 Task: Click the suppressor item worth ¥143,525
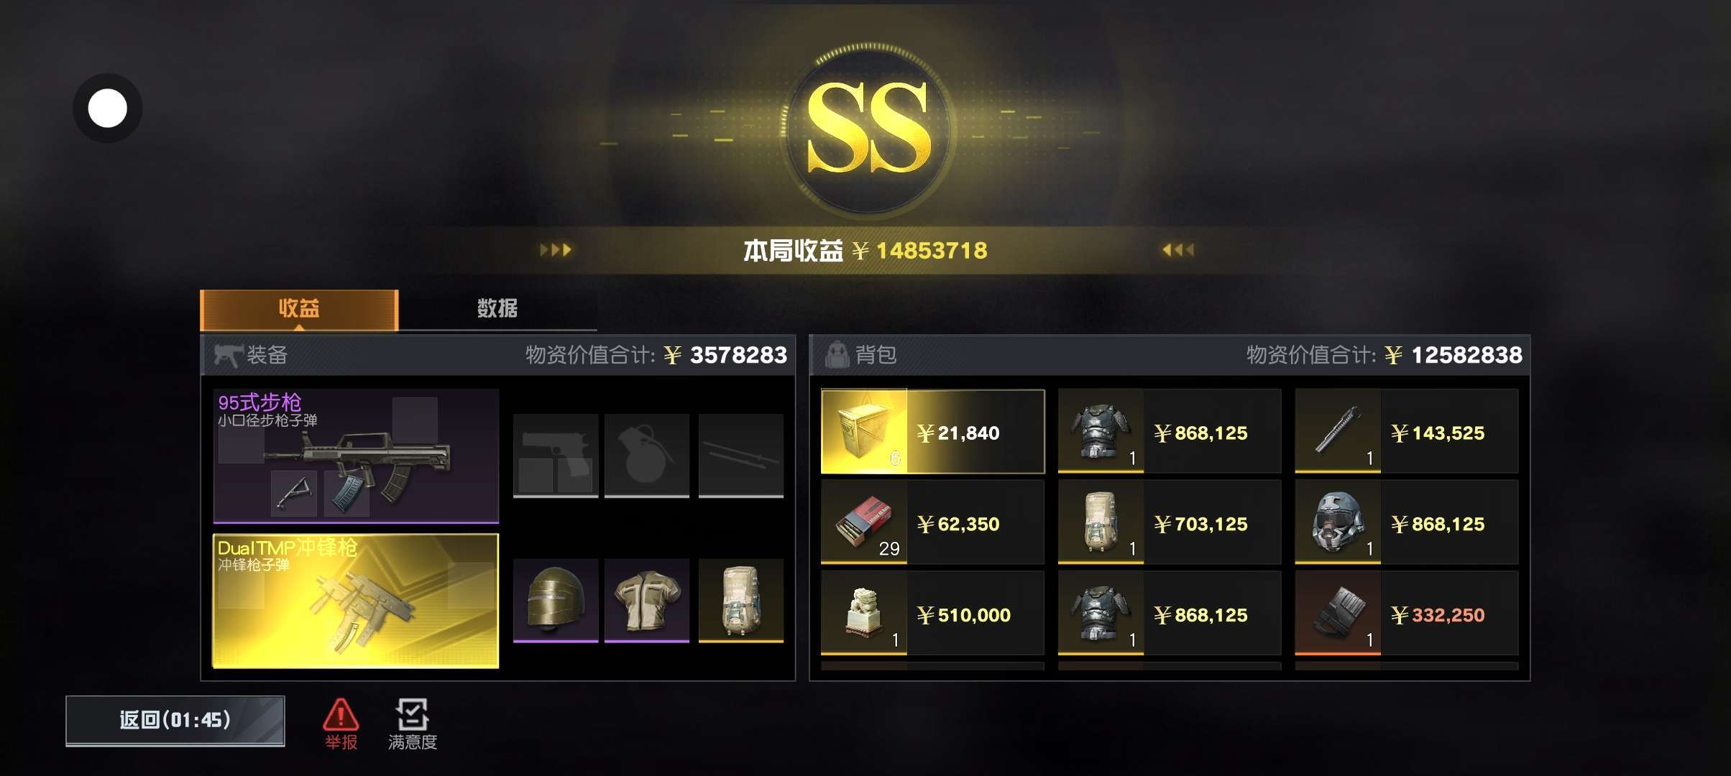click(1406, 432)
